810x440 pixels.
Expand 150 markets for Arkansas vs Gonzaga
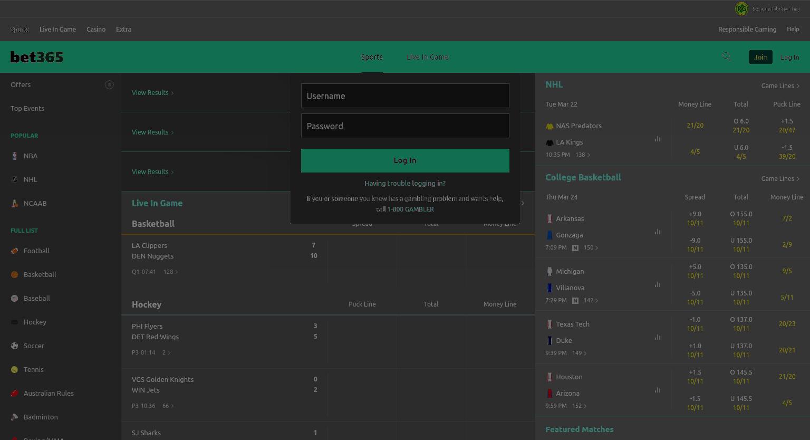pos(591,248)
